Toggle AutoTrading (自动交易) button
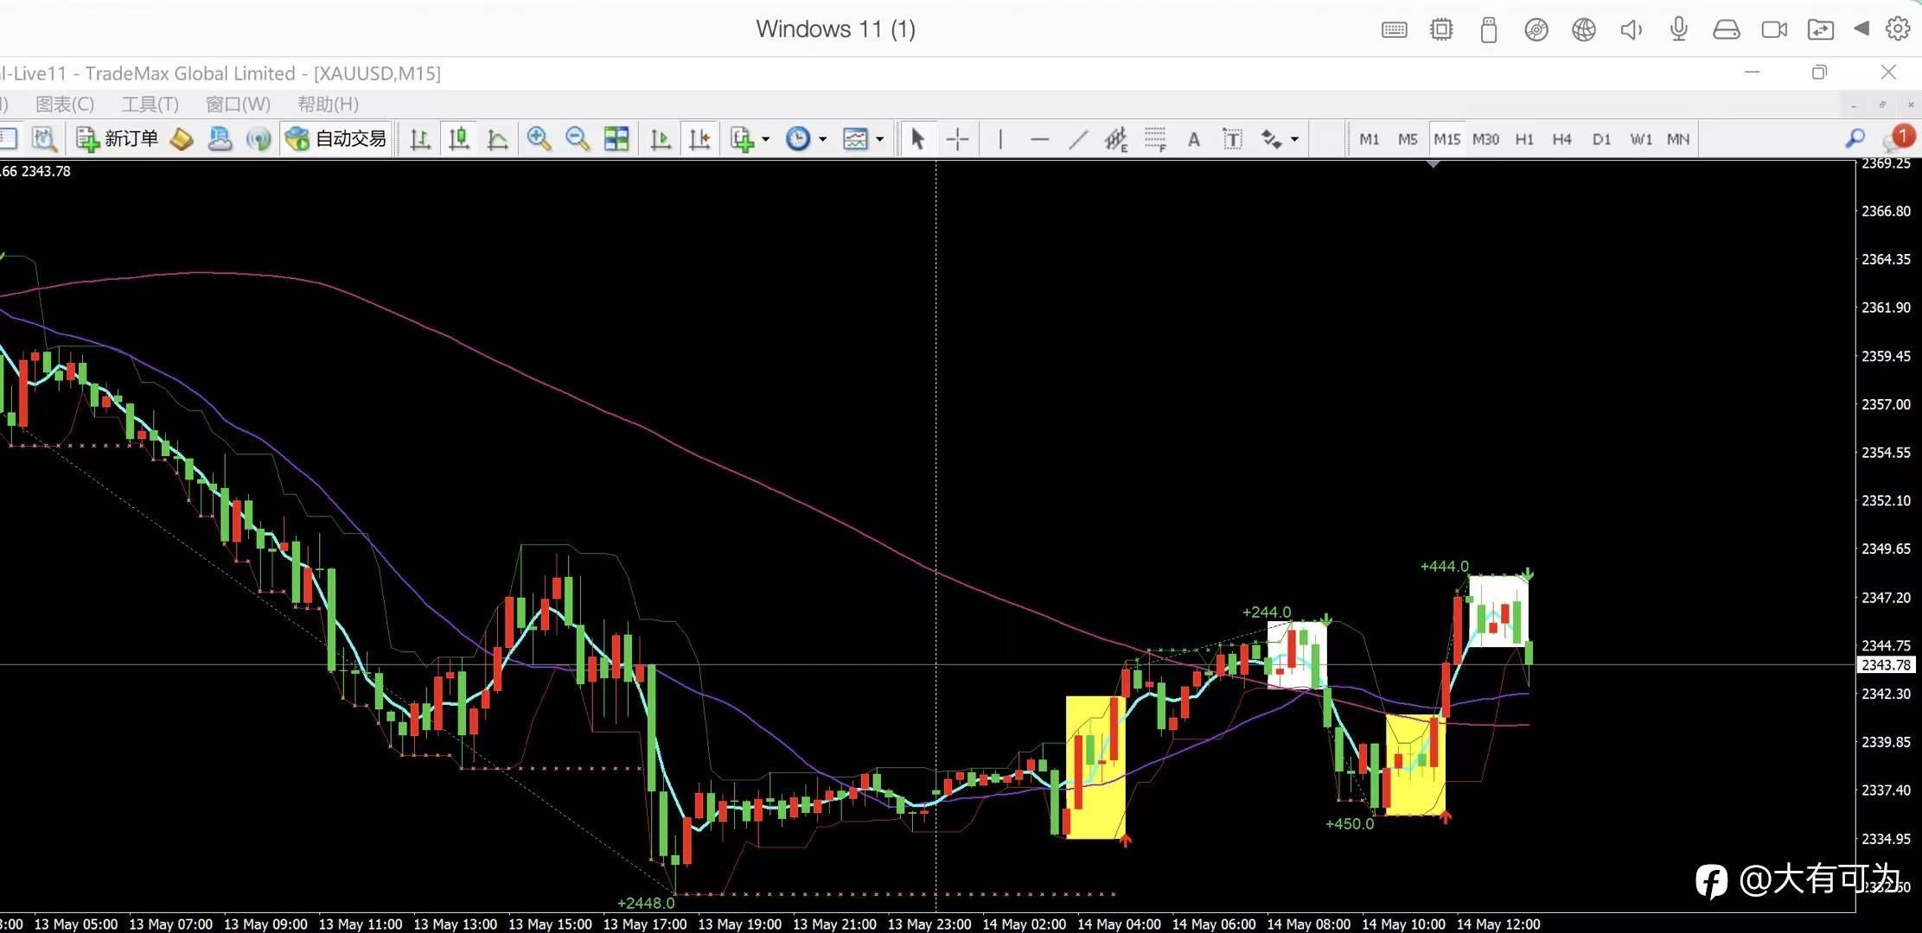Viewport: 1922px width, 933px height. pyautogui.click(x=336, y=139)
